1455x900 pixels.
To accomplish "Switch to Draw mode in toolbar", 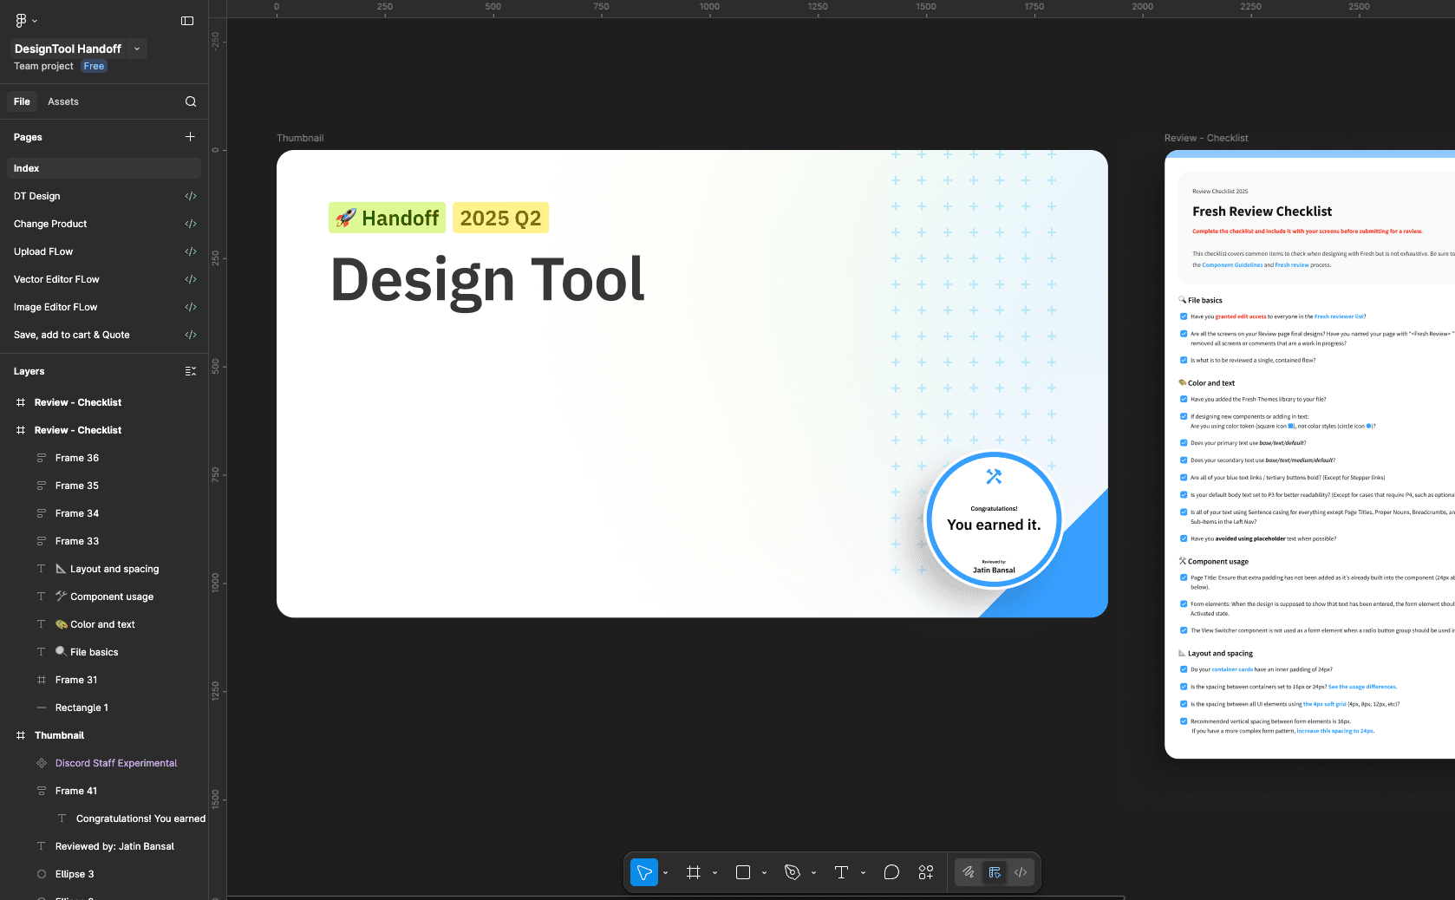I will tap(969, 872).
